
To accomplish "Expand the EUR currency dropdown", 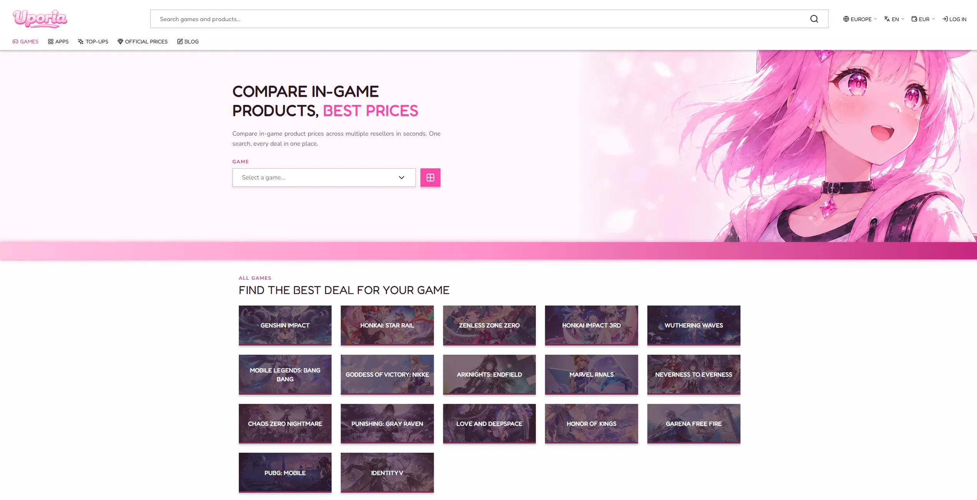I will (923, 19).
